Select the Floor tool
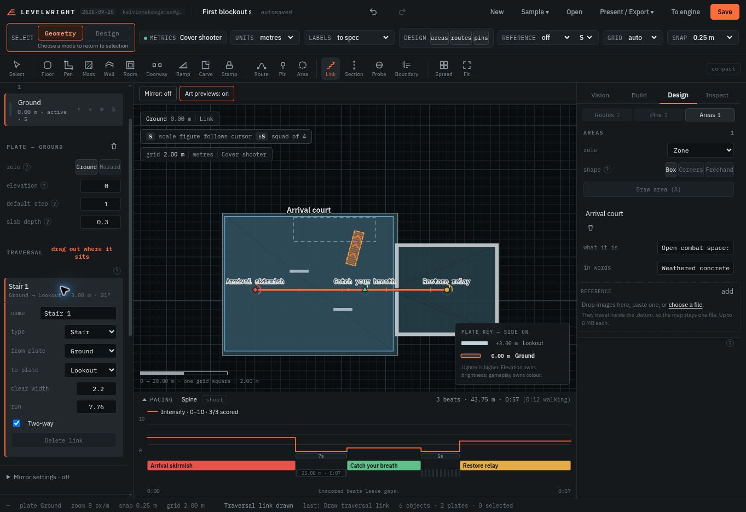Viewport: 746px width, 512px height. 48,68
